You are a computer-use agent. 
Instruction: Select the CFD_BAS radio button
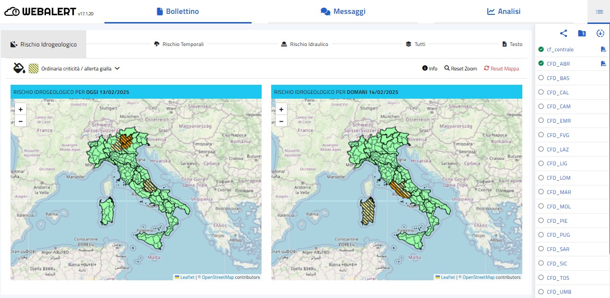[541, 78]
